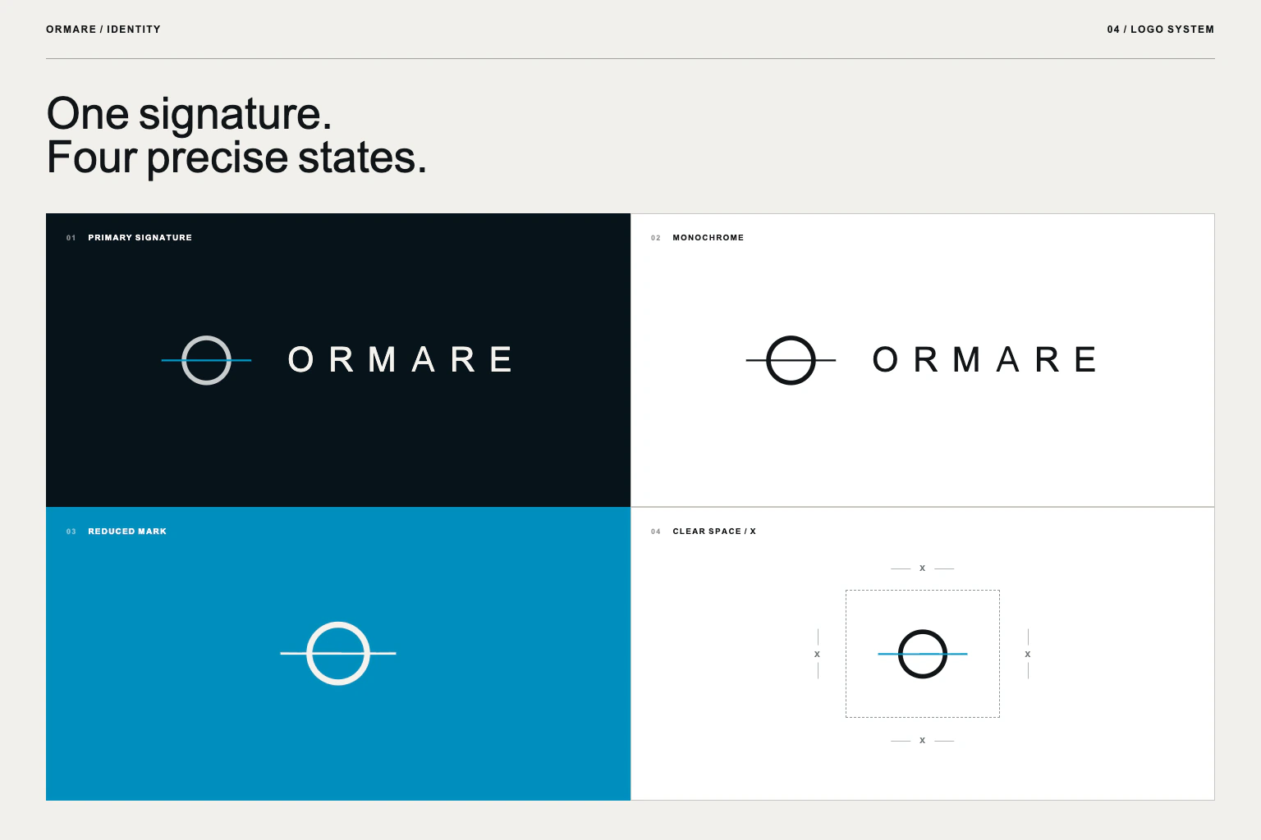The width and height of the screenshot is (1261, 840).
Task: Click the 'Four precise states.' headline line
Action: 236,157
